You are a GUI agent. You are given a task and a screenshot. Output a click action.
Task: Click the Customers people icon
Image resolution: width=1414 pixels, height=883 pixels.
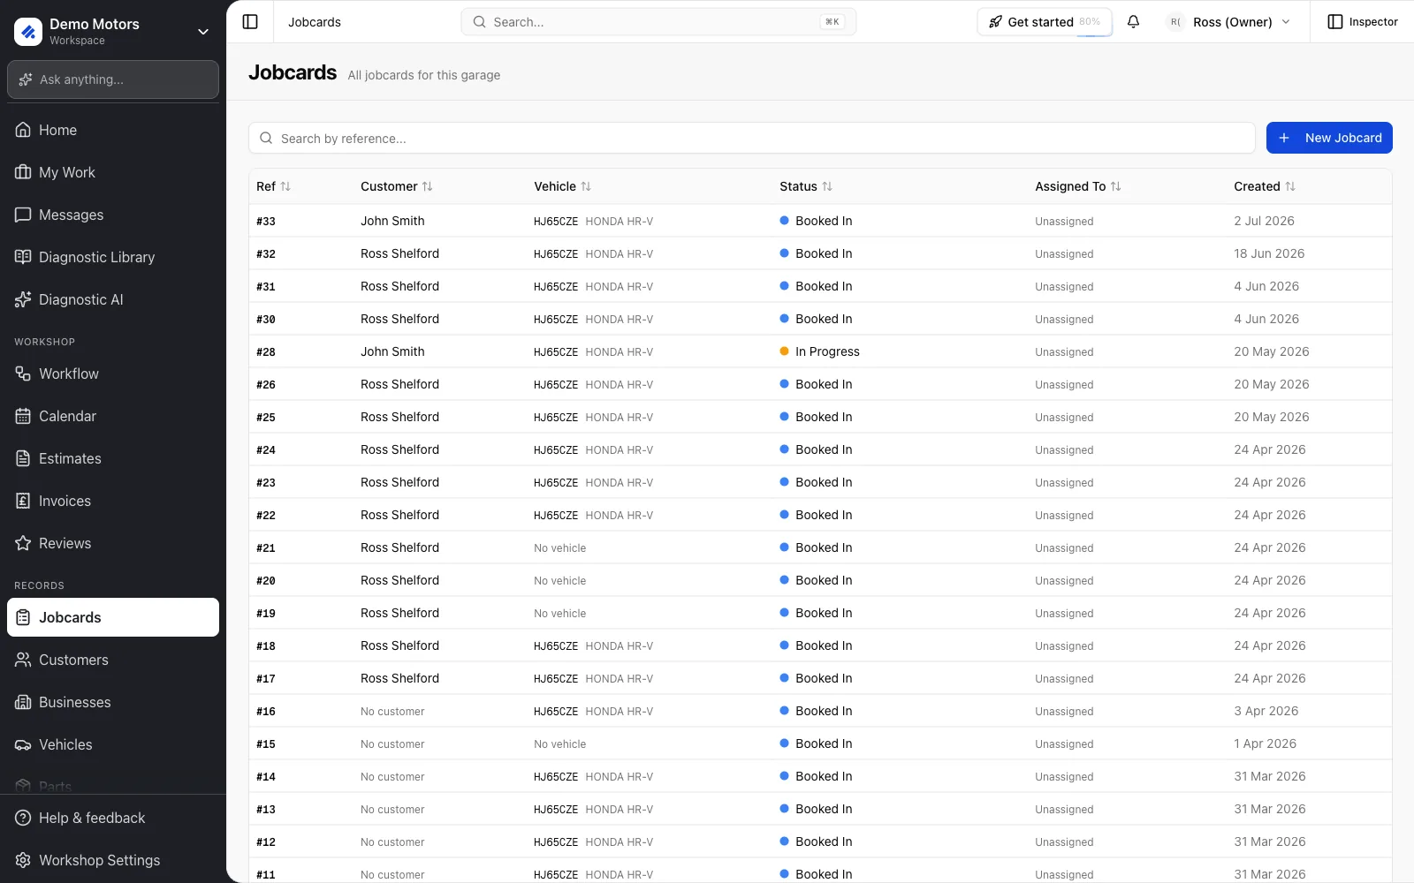pos(23,660)
